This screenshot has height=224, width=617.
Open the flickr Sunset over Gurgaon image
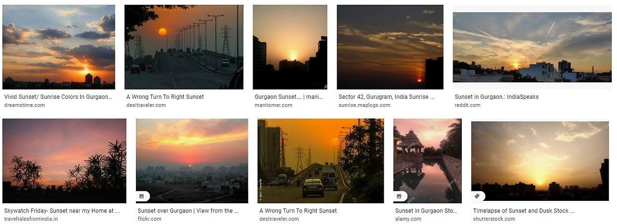tap(192, 161)
